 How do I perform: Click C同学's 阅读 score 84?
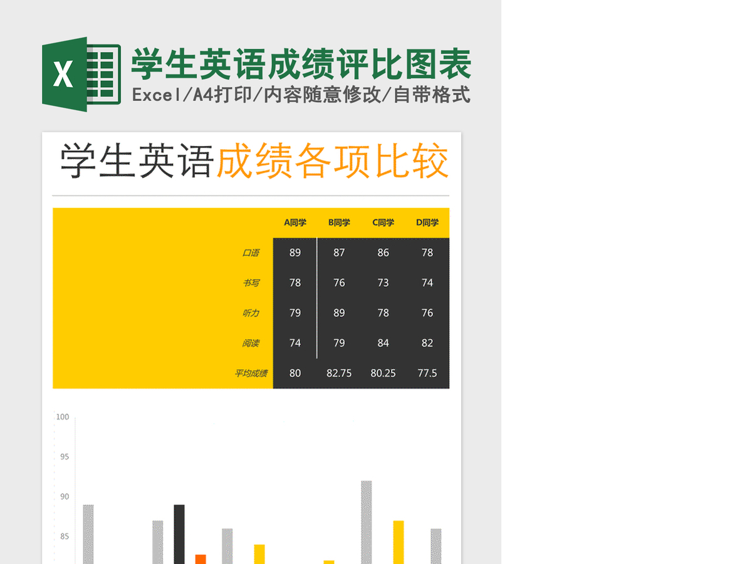click(383, 343)
